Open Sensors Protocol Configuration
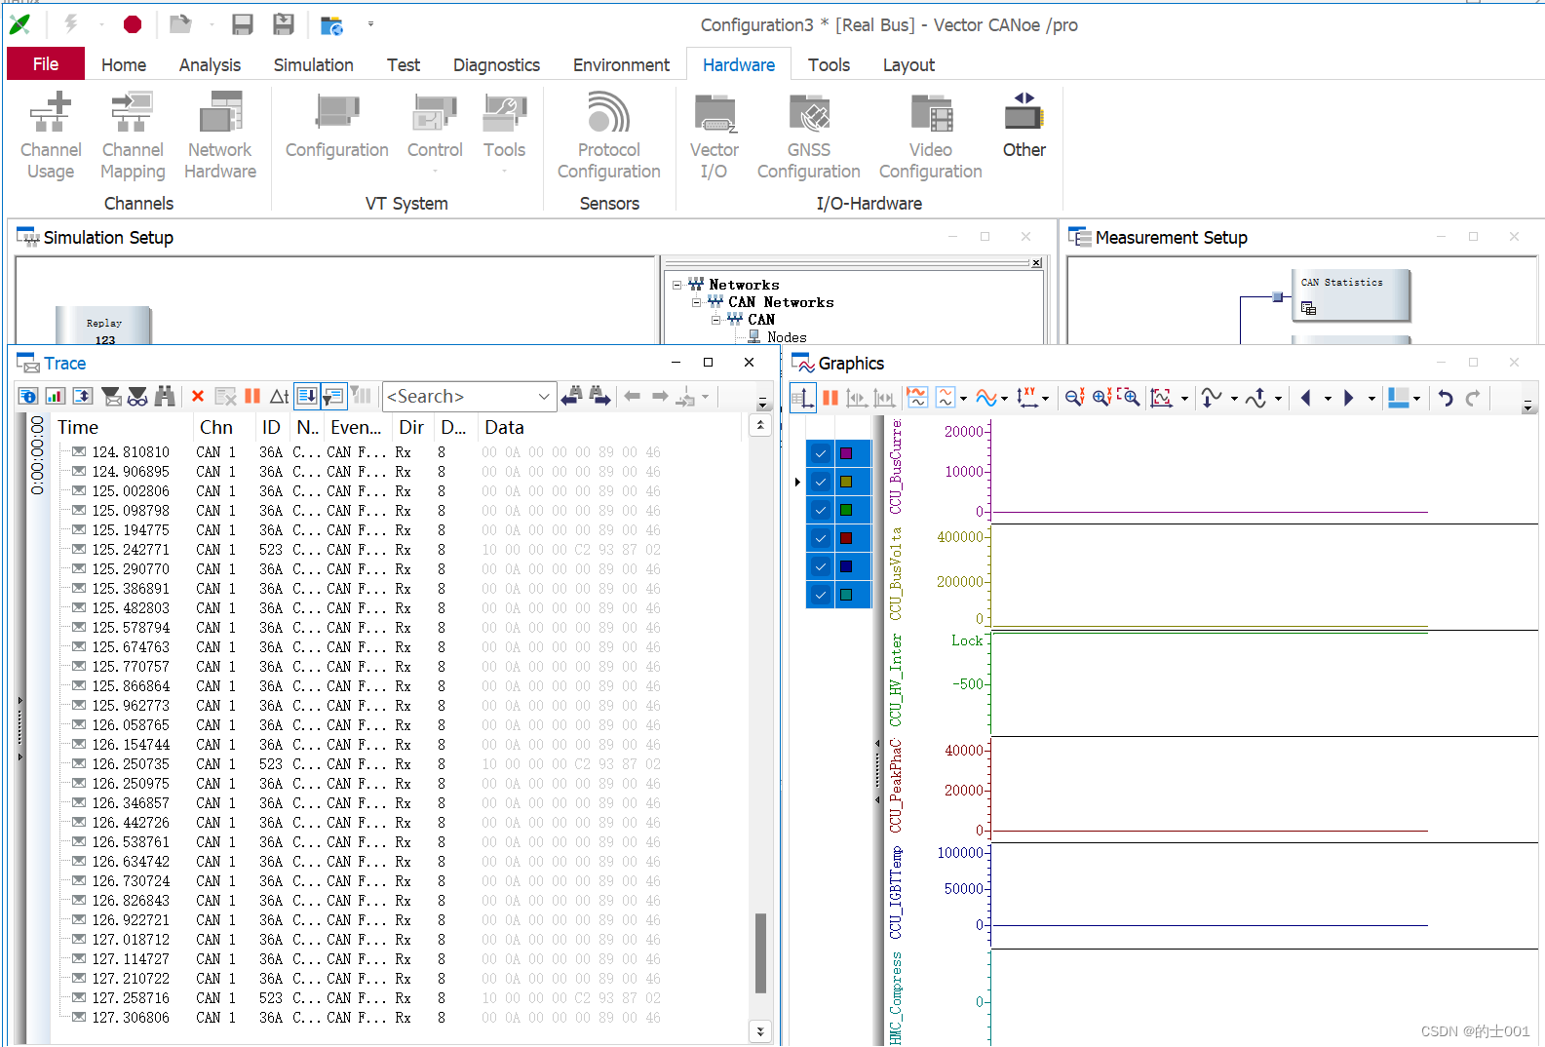 click(x=609, y=136)
